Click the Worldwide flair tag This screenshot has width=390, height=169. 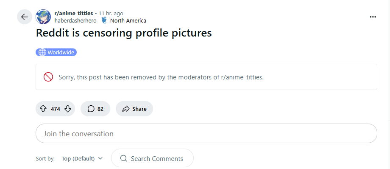(x=56, y=52)
